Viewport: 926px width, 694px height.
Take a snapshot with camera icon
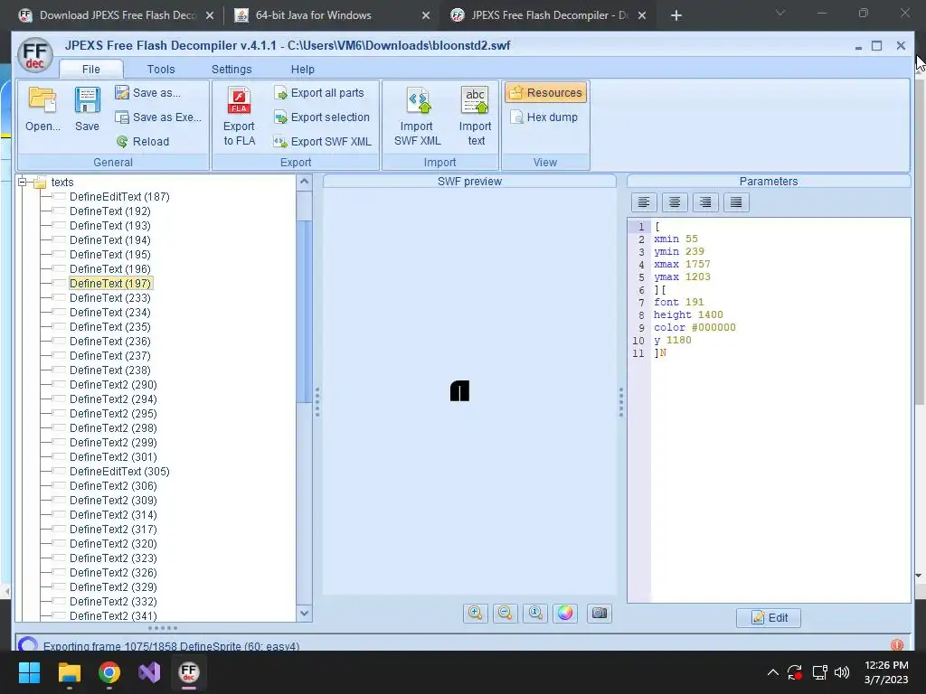coord(600,614)
